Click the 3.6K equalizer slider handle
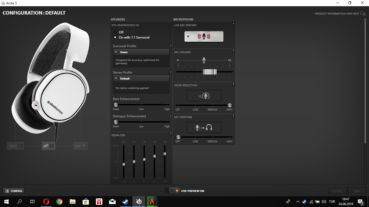 [155, 156]
